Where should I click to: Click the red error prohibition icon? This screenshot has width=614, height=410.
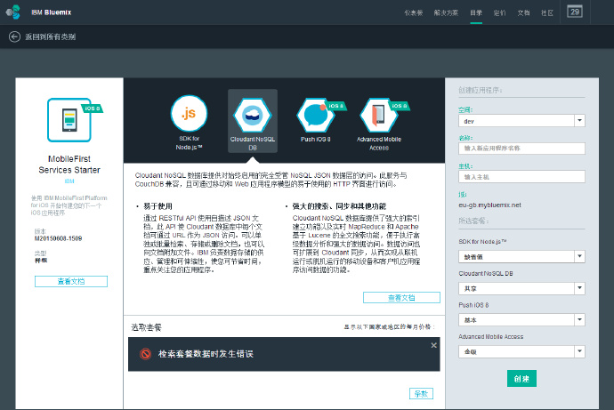tap(145, 354)
